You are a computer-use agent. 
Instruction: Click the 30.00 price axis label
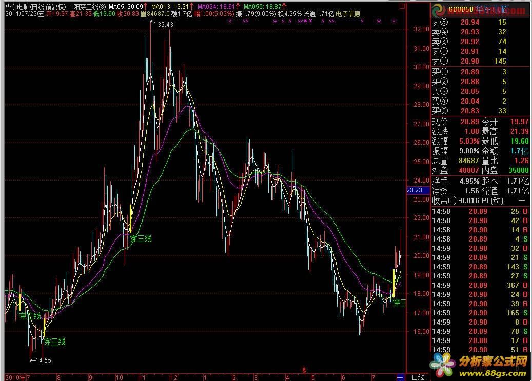point(421,67)
